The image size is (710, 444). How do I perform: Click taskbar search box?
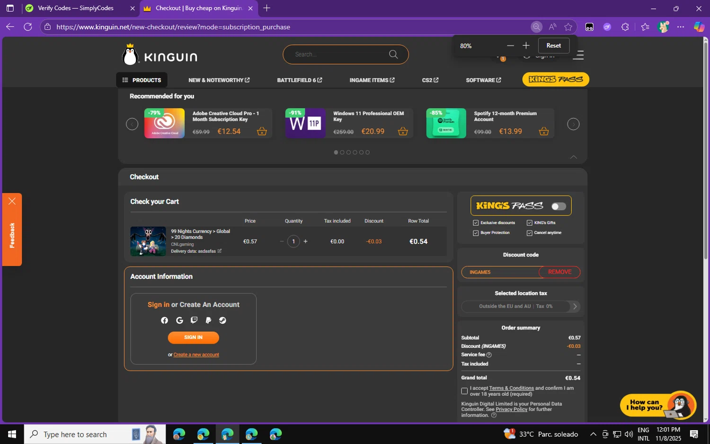coord(95,434)
